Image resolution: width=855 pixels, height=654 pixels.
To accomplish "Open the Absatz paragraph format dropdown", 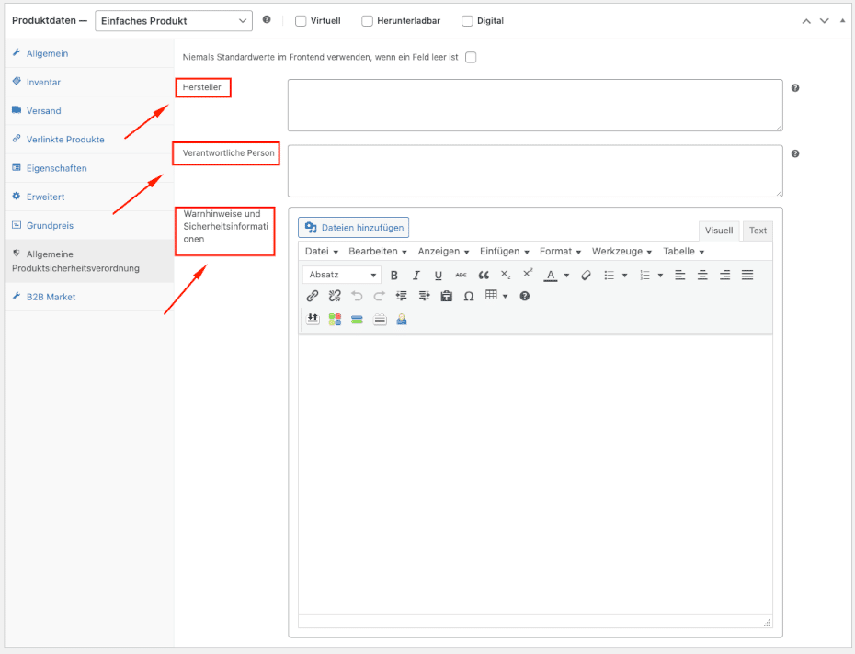I will coord(341,275).
